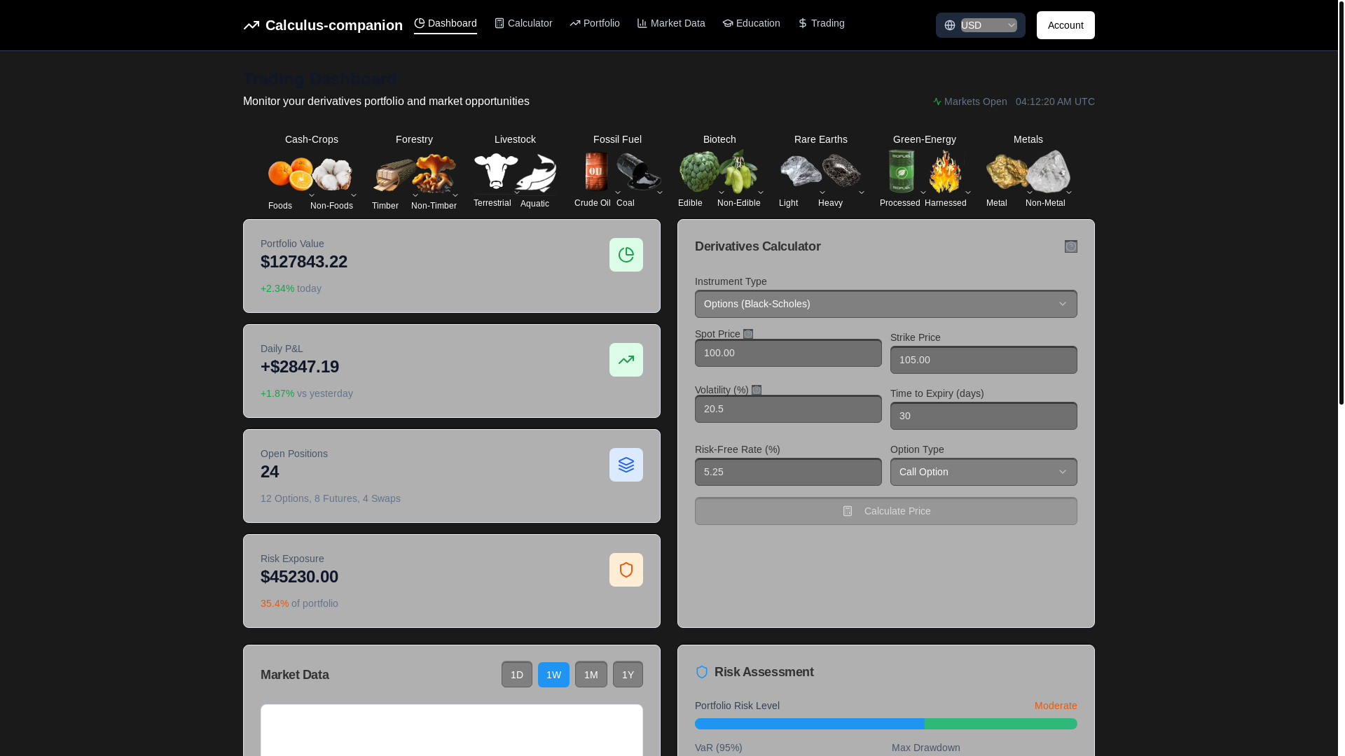Click the Risk-Free Rate input field
Screen dimensions: 1345x756
pyautogui.click(x=788, y=472)
